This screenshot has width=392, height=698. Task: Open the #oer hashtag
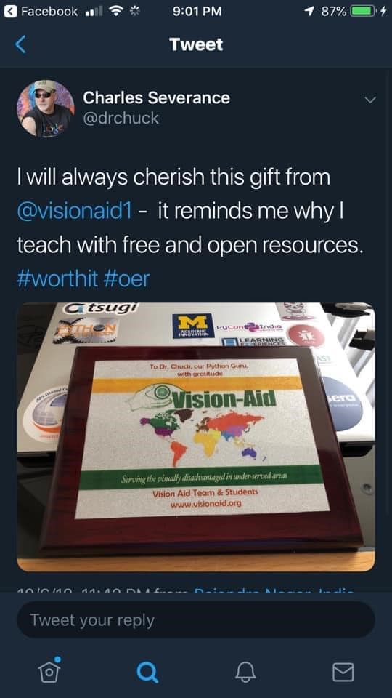coord(126,278)
